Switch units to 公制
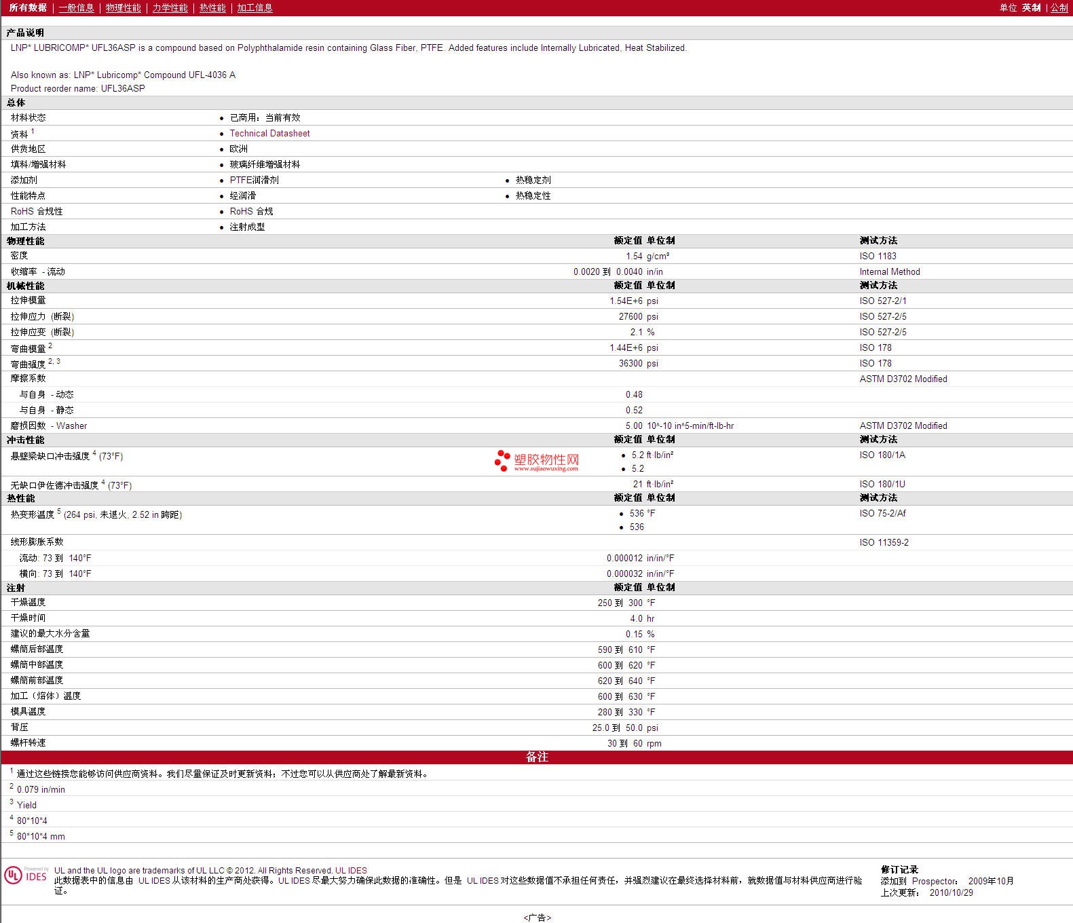This screenshot has width=1073, height=923. [1059, 7]
